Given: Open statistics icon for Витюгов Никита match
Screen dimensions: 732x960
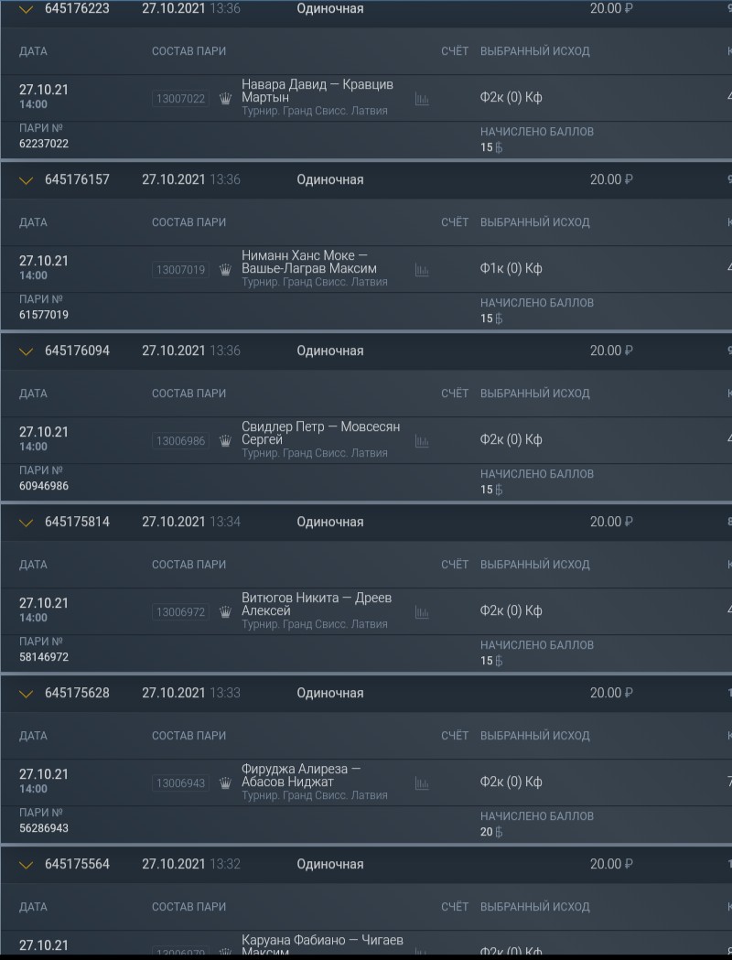Looking at the screenshot, I should coord(422,612).
